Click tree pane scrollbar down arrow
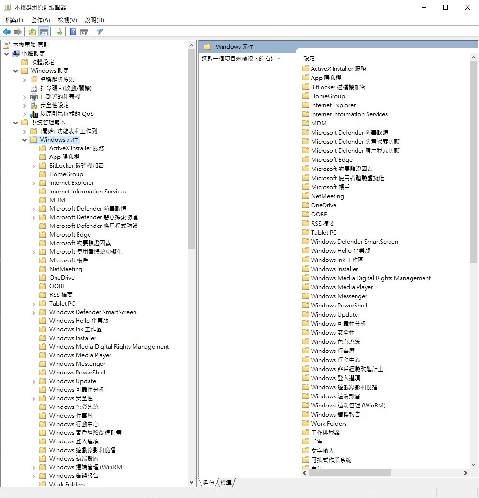 pos(191,482)
